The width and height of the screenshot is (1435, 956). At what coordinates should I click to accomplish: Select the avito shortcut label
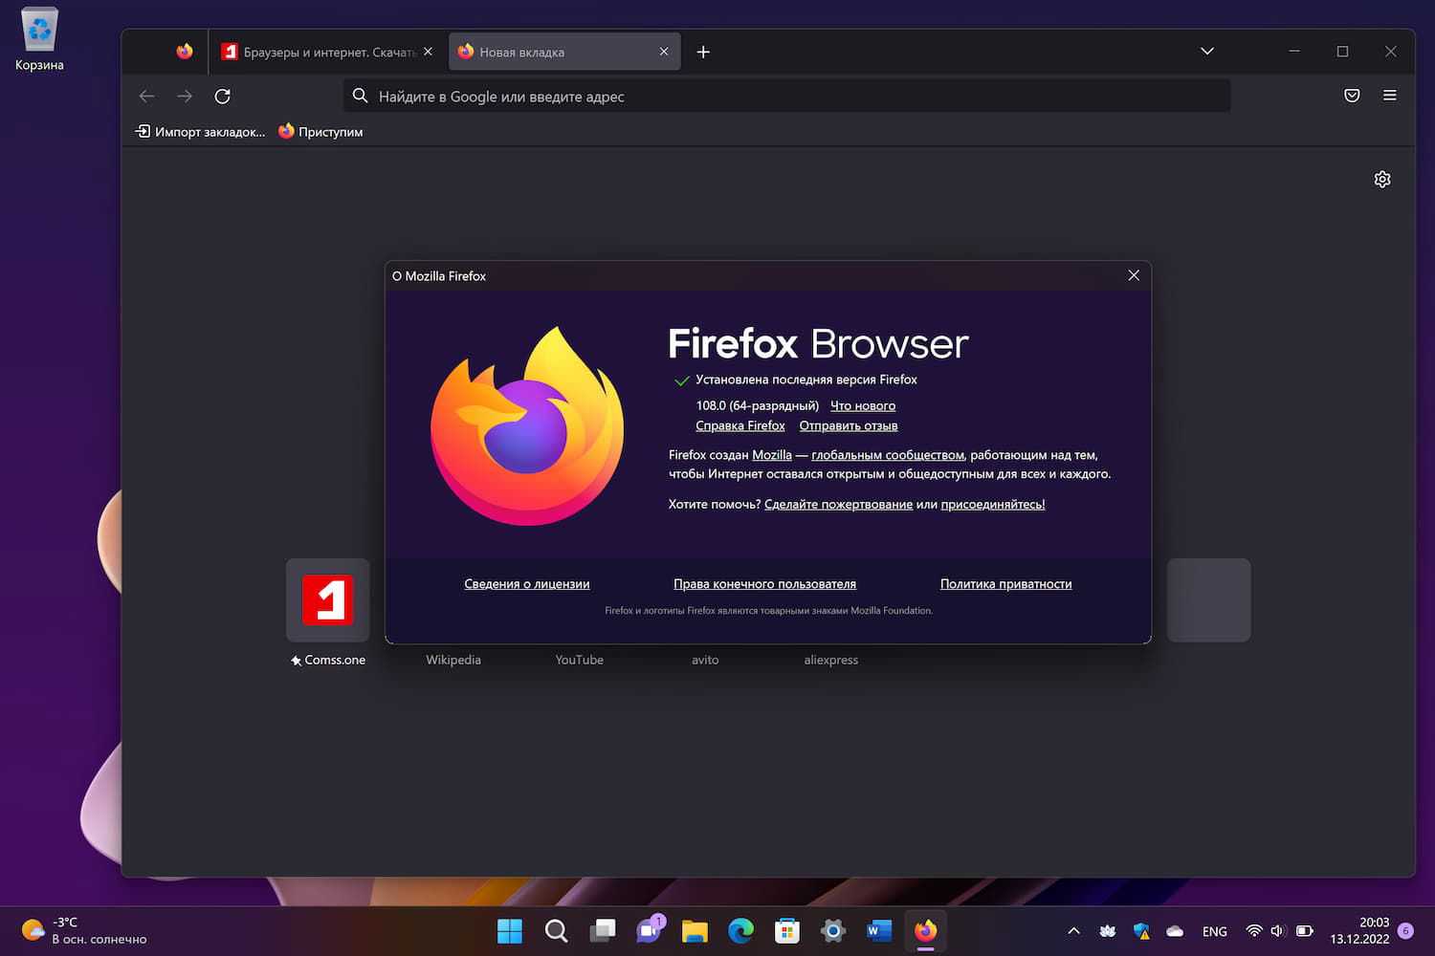click(x=705, y=660)
